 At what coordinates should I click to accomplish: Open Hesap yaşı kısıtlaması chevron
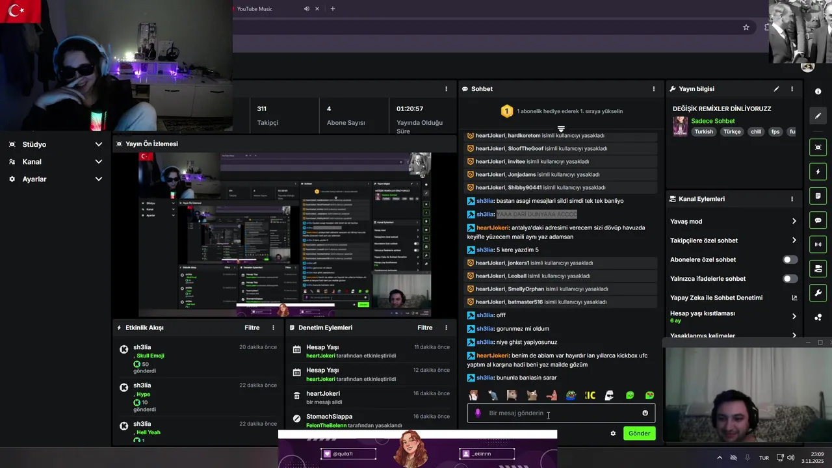tap(794, 317)
